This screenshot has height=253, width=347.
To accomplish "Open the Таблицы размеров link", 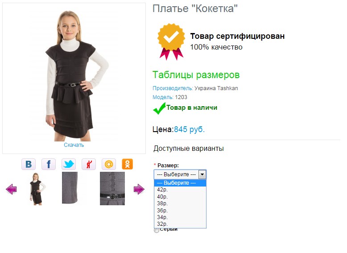I will [x=196, y=75].
